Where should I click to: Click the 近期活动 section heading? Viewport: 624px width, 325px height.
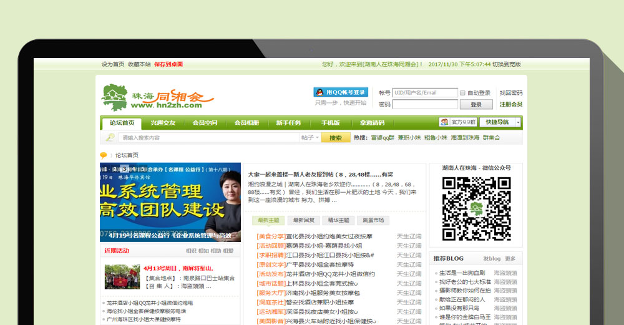pyautogui.click(x=117, y=251)
